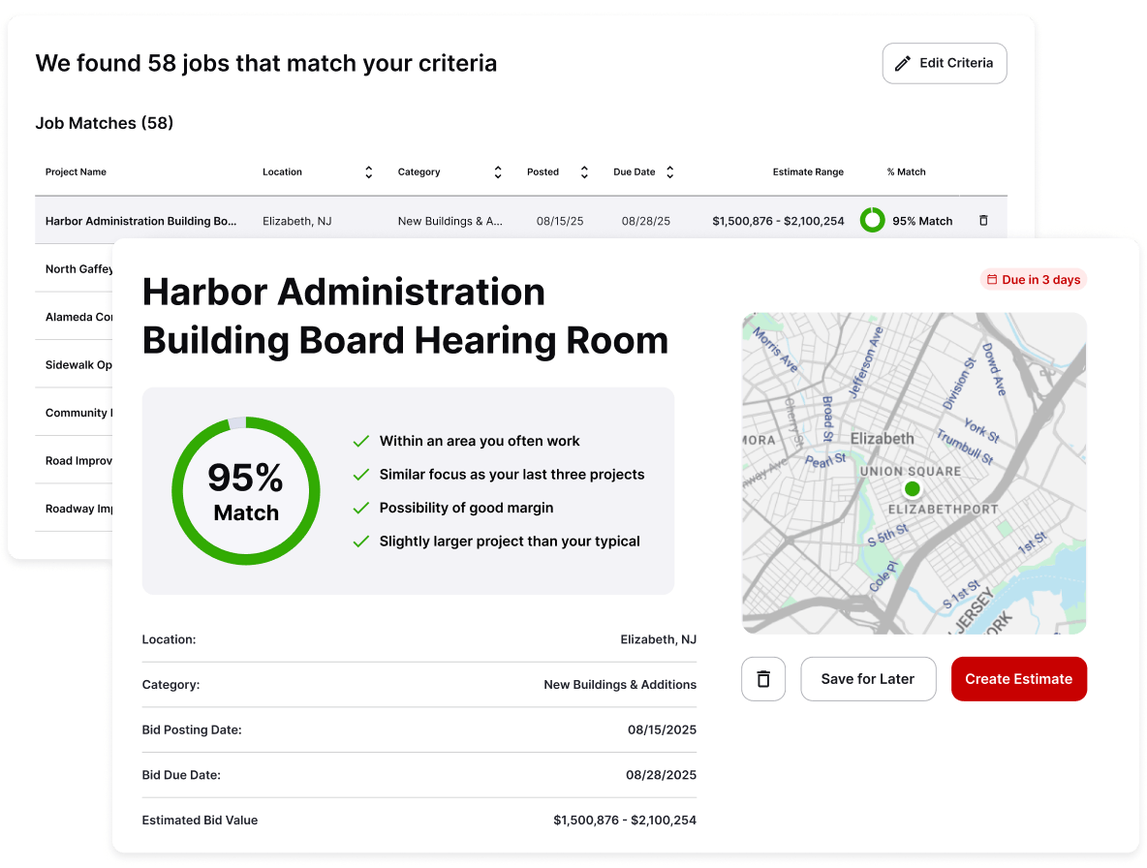Click checkmark beside 'Within an area you often work'
This screenshot has width=1147, height=868.
tap(361, 441)
